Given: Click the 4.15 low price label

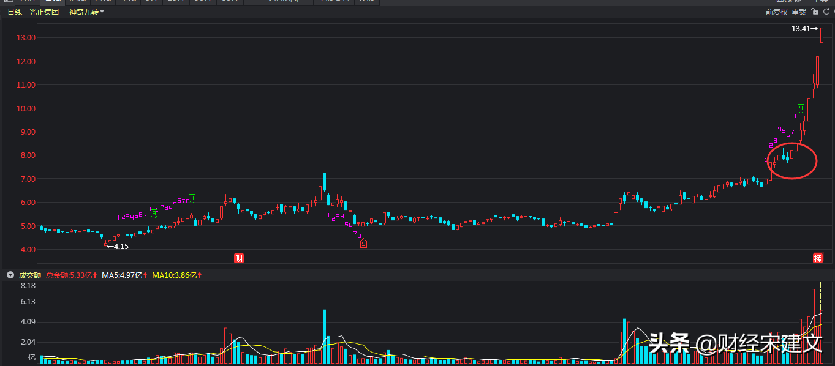Looking at the screenshot, I should tap(118, 246).
